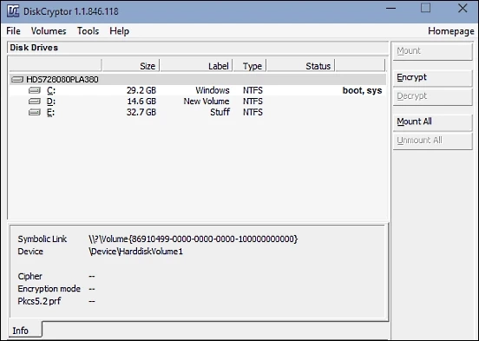
Task: Sort by the Label column header
Action: tap(196, 66)
